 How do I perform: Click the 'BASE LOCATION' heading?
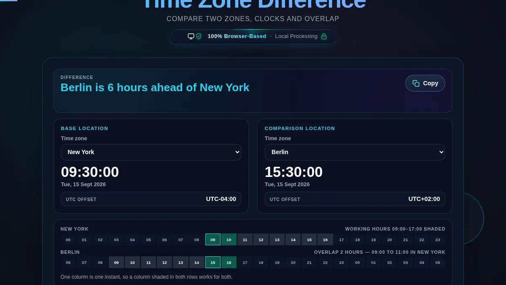(85, 128)
